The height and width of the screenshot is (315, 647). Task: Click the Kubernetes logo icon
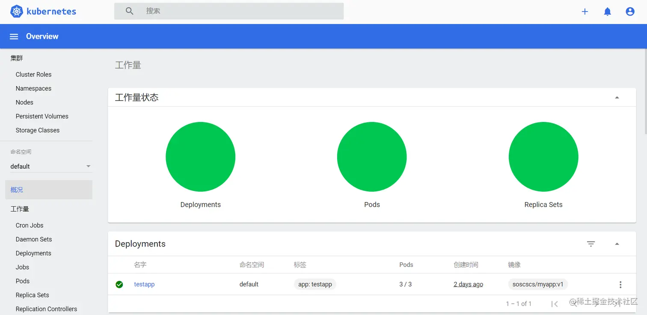[16, 12]
